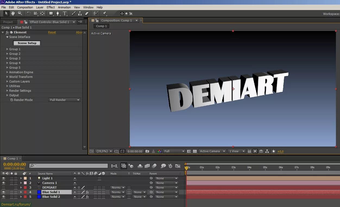Reset exposure in the composition viewer

pos(273,151)
